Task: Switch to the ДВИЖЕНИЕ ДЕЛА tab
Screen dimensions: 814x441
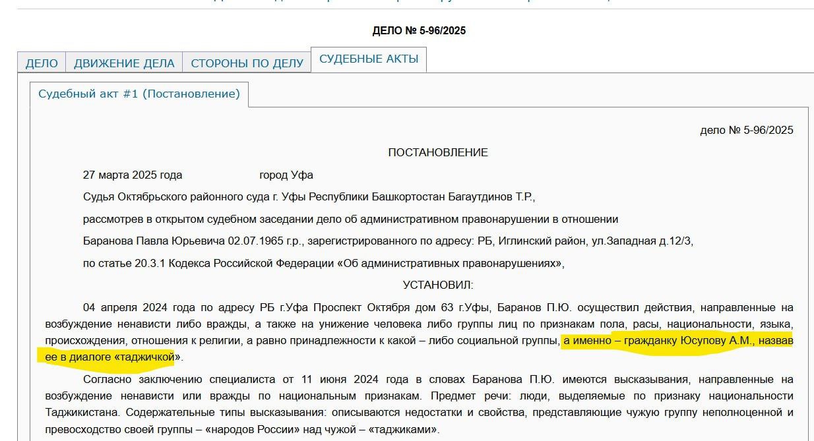Action: [124, 63]
